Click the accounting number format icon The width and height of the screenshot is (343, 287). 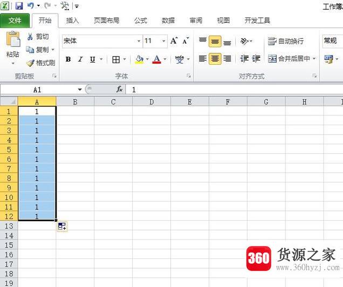coord(329,59)
